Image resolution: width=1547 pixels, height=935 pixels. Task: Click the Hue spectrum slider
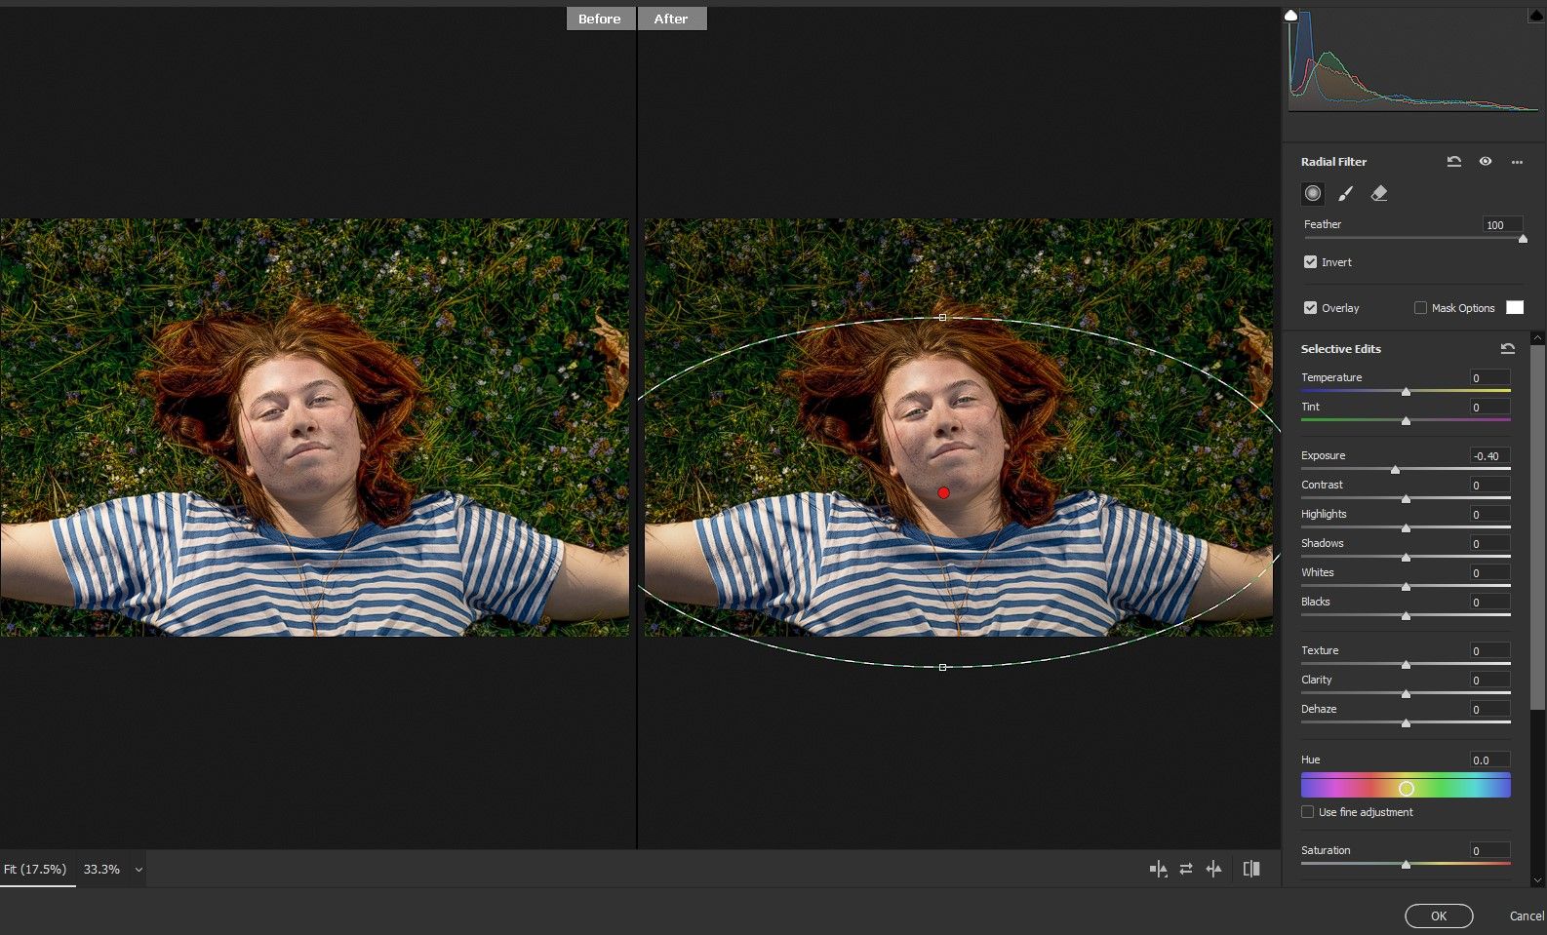click(1406, 786)
